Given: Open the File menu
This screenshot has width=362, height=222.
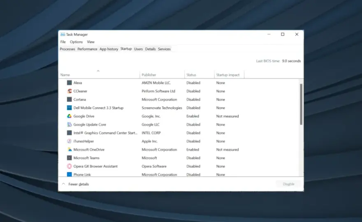Looking at the screenshot, I should click(63, 42).
